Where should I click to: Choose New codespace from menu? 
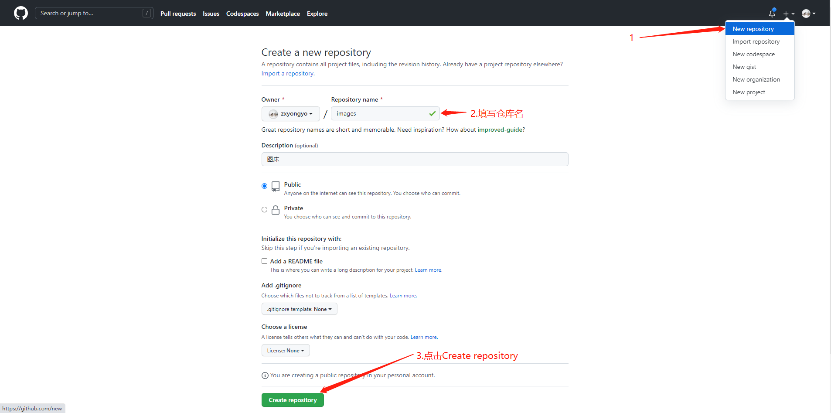click(759, 54)
